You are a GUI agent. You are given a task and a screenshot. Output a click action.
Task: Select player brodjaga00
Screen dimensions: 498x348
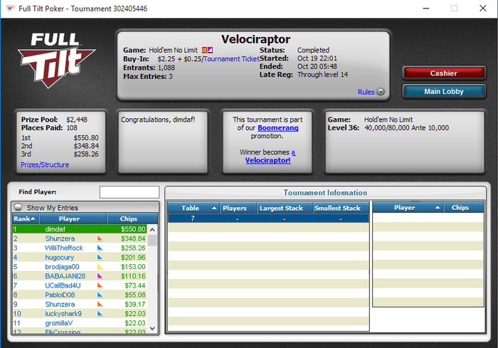62,267
